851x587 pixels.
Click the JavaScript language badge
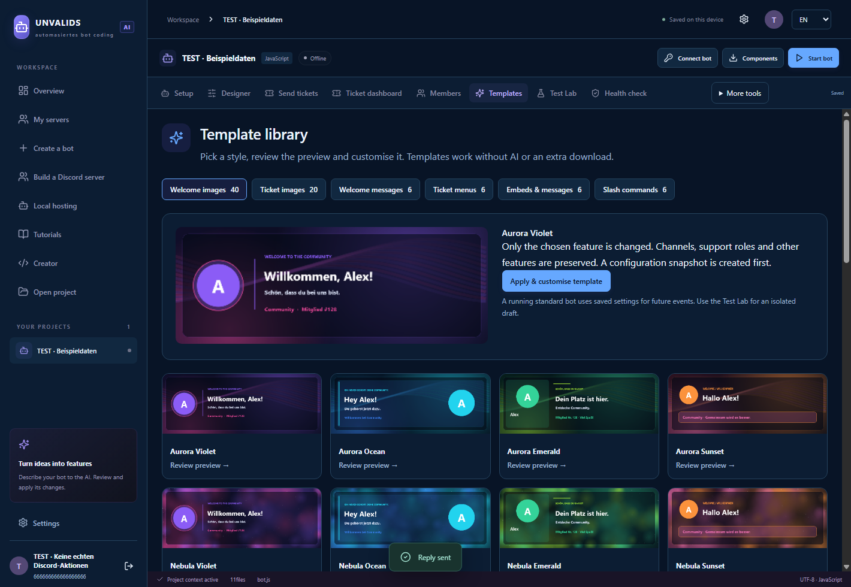pyautogui.click(x=277, y=58)
